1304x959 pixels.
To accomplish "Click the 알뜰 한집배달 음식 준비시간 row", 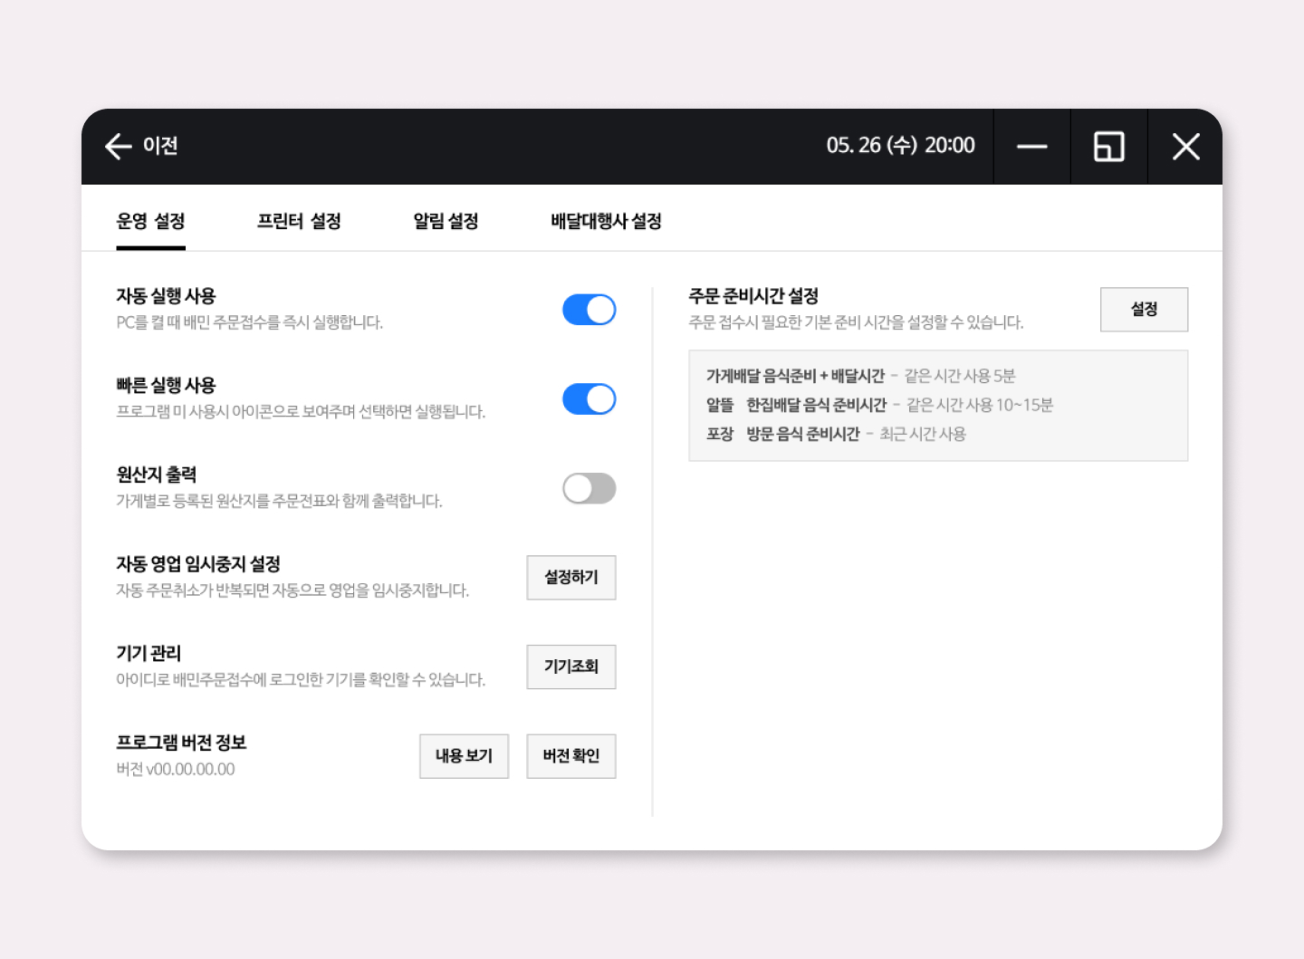I will [x=880, y=405].
